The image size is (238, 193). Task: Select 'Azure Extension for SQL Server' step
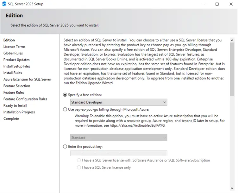[27, 79]
